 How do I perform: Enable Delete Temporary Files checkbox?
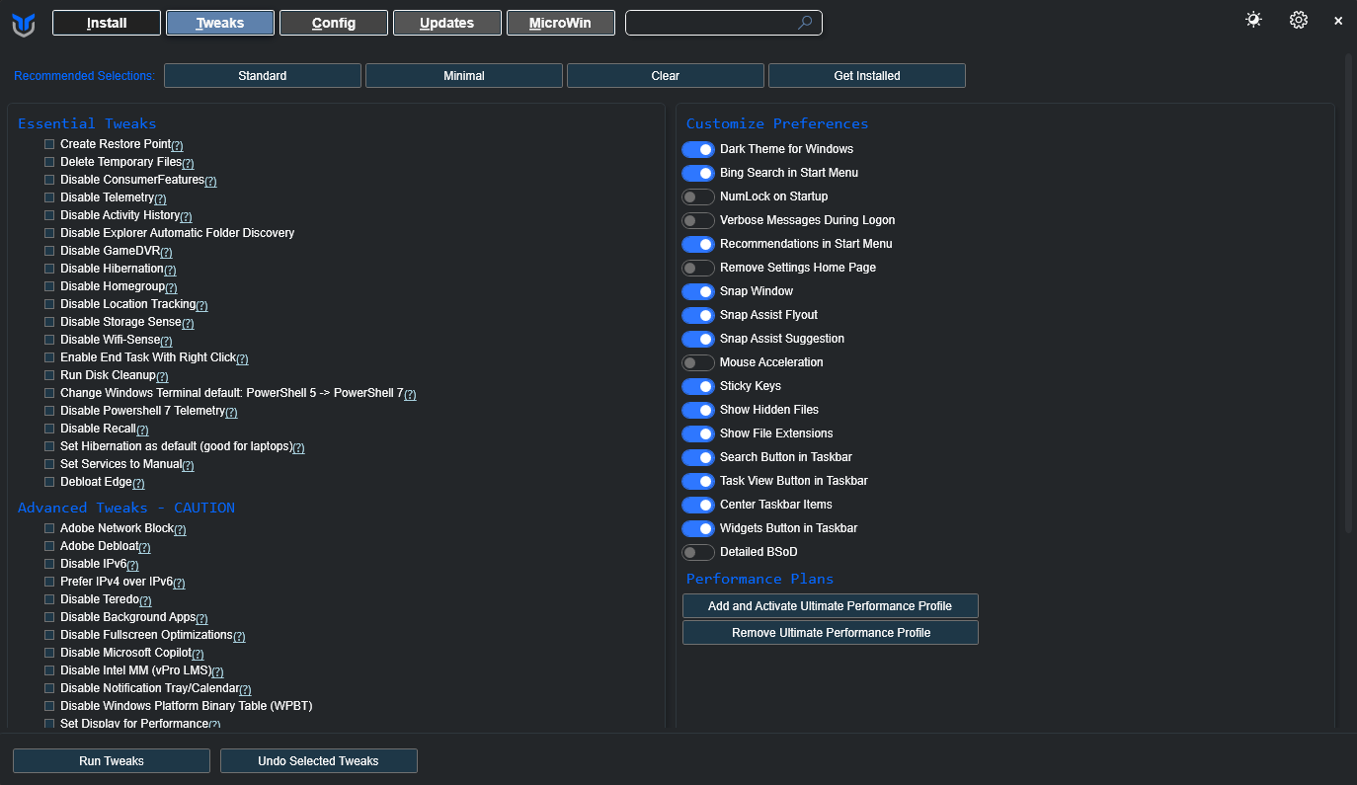pyautogui.click(x=49, y=162)
